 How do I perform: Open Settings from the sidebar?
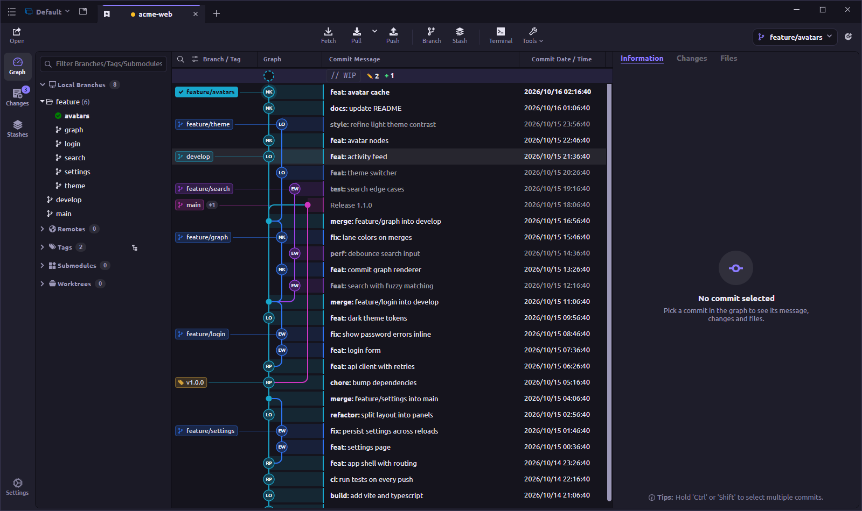coord(17,487)
